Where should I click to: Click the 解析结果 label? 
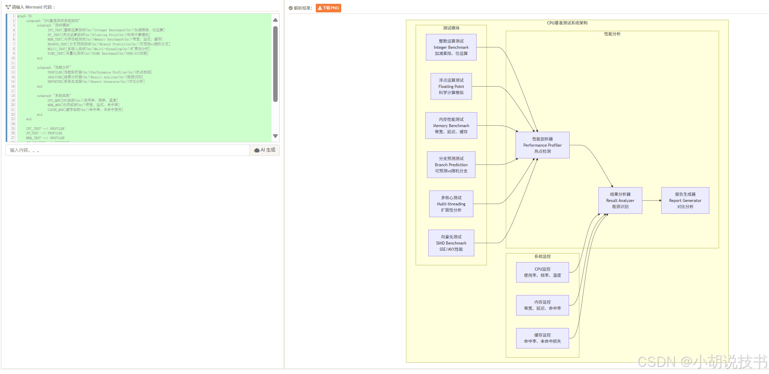303,8
